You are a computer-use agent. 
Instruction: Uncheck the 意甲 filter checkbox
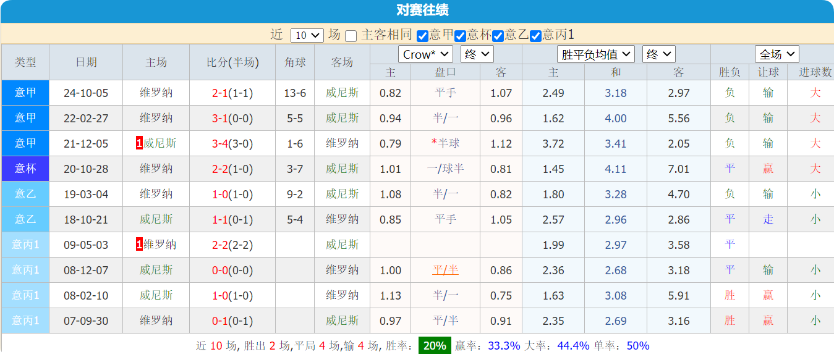point(422,35)
